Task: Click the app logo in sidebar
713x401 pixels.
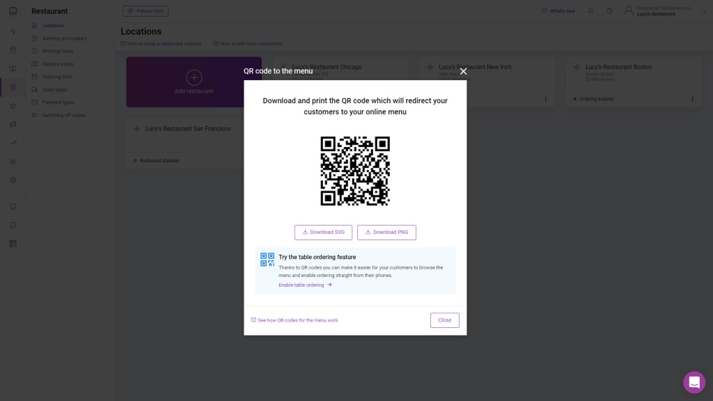Action: tap(13, 11)
